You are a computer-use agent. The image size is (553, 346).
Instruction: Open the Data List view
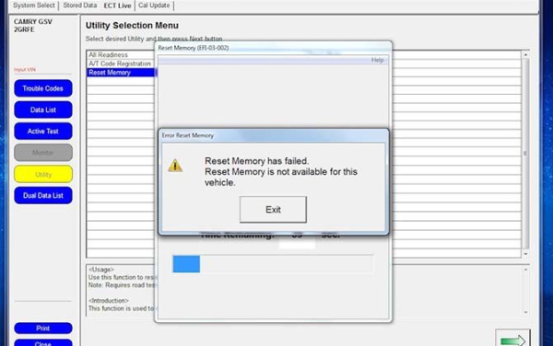pos(43,110)
